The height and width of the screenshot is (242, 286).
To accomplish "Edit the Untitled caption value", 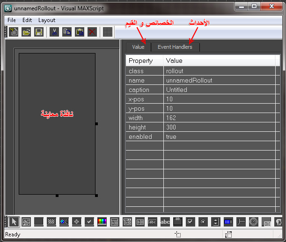I will coord(219,90).
